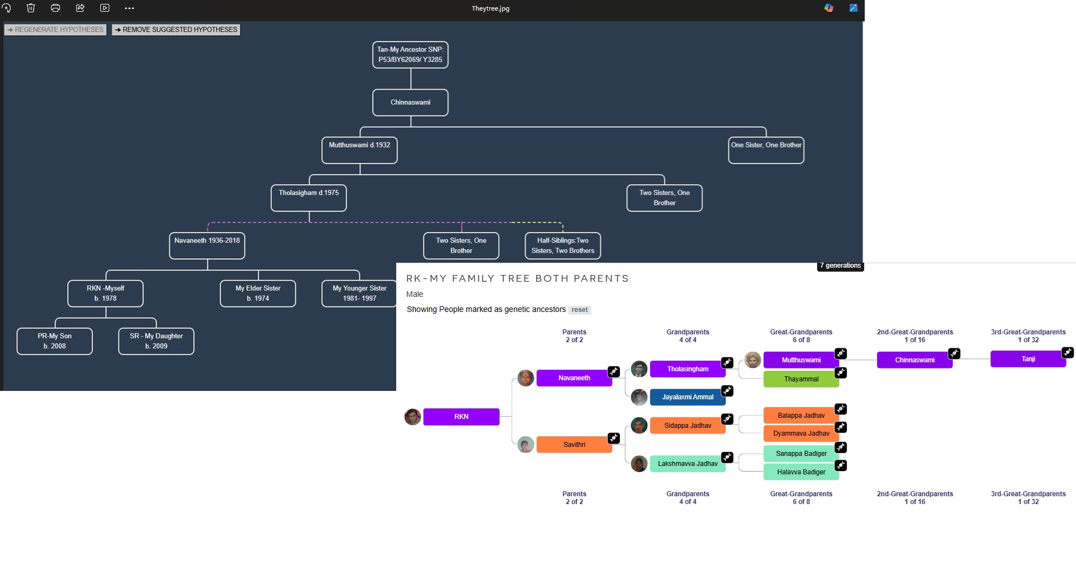
Task: Click the rotate image icon
Action: (x=7, y=8)
